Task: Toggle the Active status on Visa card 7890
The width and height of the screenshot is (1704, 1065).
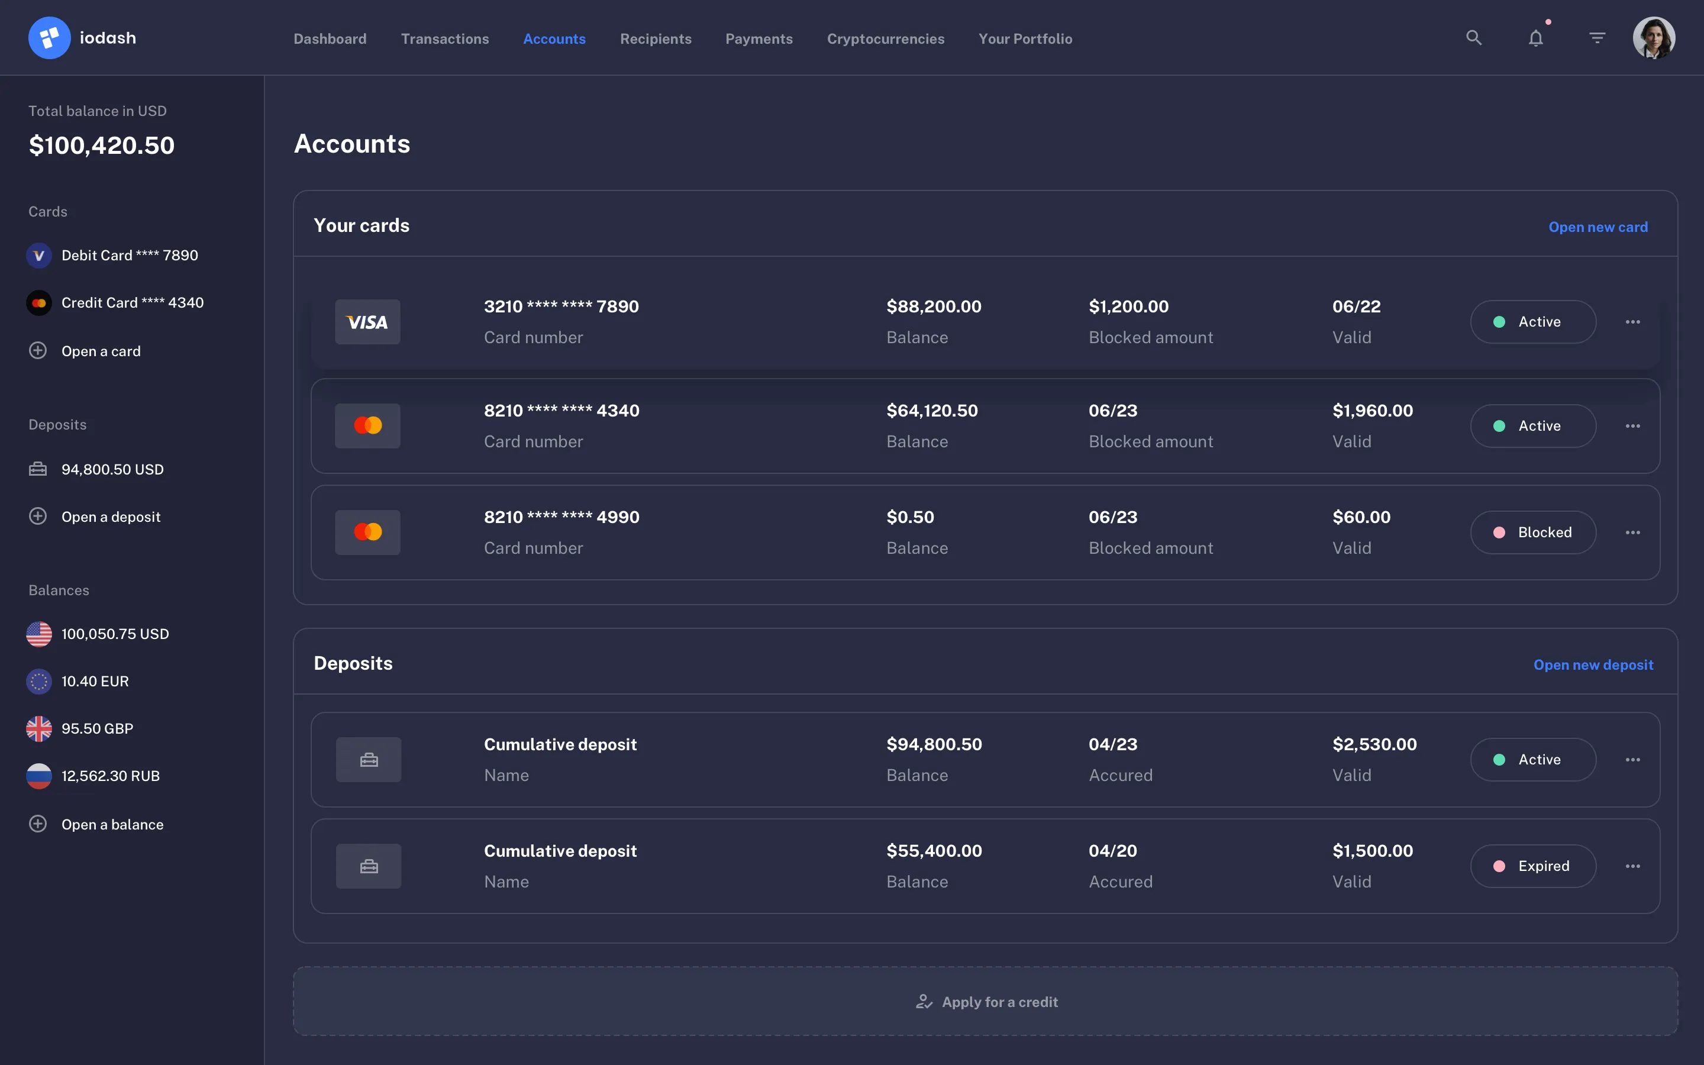Action: (x=1534, y=321)
